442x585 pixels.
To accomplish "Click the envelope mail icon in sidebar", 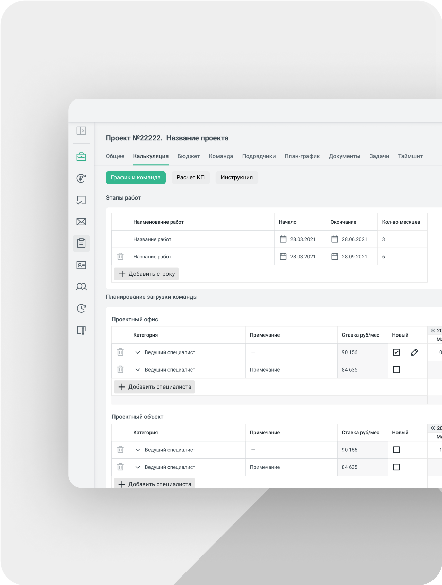I will coord(81,222).
